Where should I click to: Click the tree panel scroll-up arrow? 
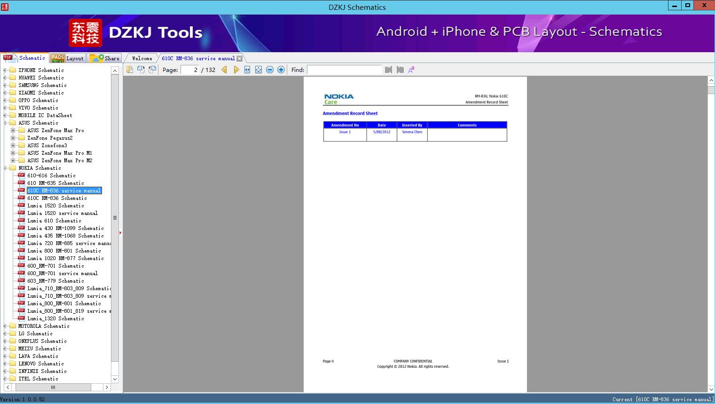click(x=115, y=71)
